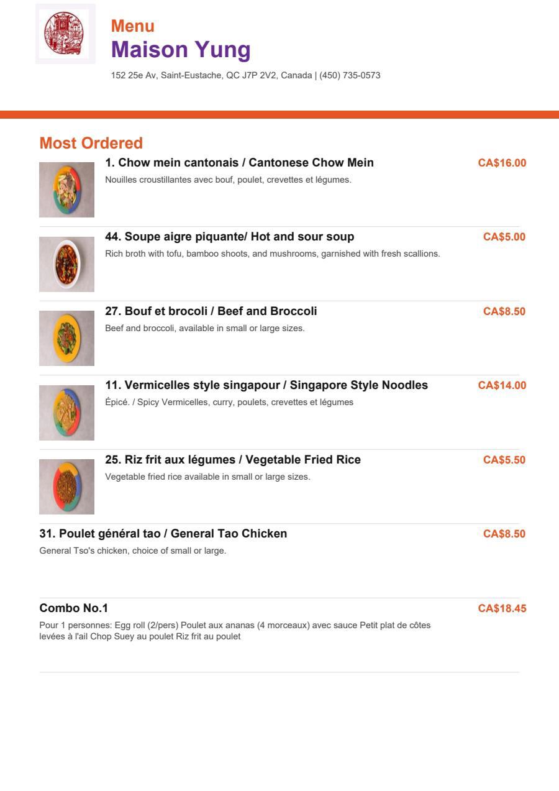Open the Cantonese Chow Mein photo
Viewport: 559px width, 791px height.
(x=66, y=190)
